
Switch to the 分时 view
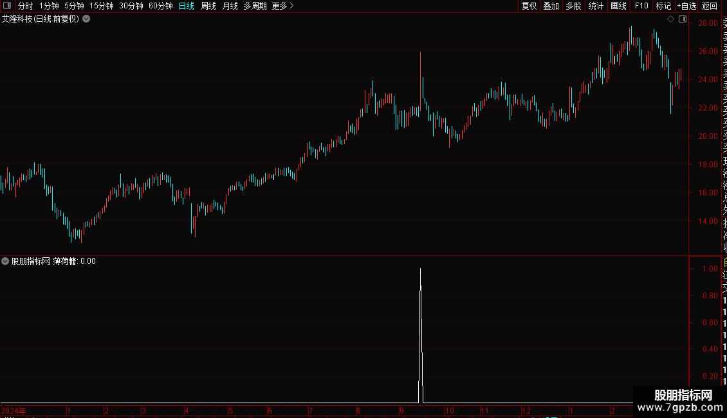(26, 6)
